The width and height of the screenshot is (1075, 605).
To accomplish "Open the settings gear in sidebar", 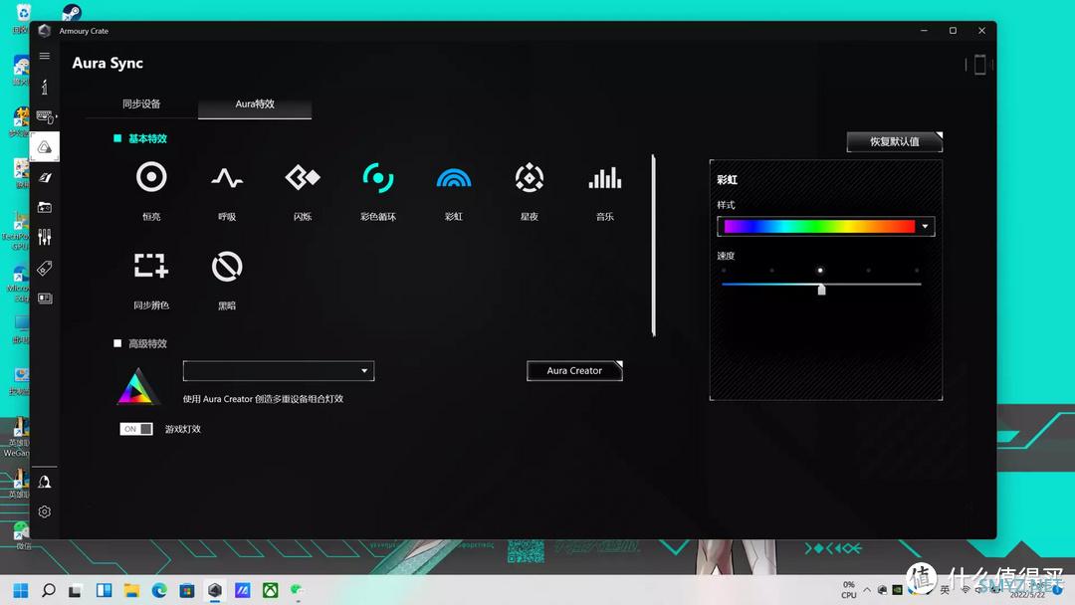I will pos(45,511).
